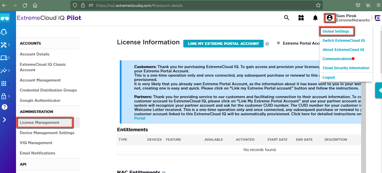Expand the devices submenu arrow
Image resolution: width=382 pixels, height=173 pixels.
(9, 58)
